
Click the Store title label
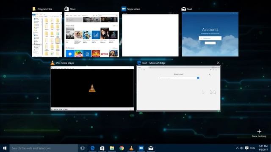[x=73, y=9]
